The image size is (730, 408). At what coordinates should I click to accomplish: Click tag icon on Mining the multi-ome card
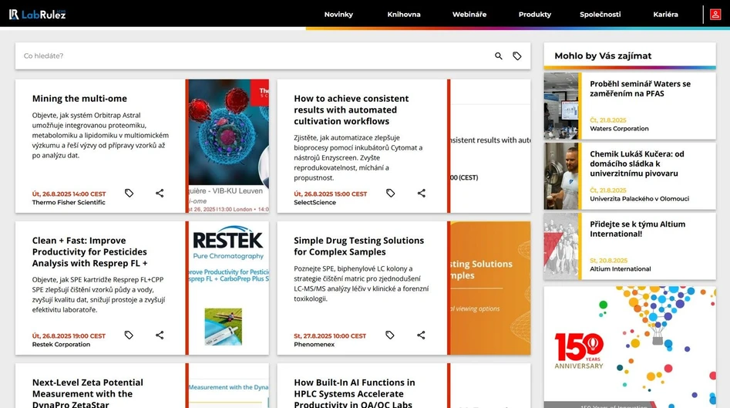129,193
